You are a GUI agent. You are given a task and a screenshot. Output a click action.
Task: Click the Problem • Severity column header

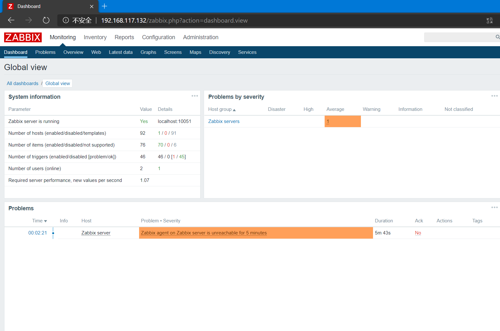click(x=160, y=221)
